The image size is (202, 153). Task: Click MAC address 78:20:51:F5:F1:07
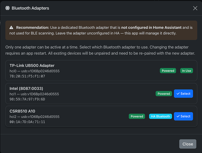(27, 76)
